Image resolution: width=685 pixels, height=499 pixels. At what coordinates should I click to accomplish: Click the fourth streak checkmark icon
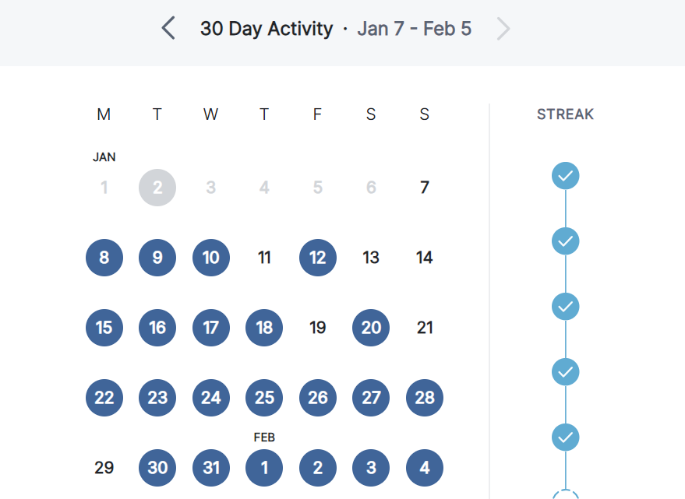tap(565, 372)
